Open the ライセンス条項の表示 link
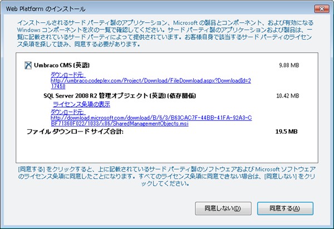This screenshot has width=334, height=229. click(x=81, y=104)
